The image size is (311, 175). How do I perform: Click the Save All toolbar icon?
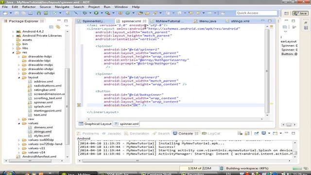point(23,13)
